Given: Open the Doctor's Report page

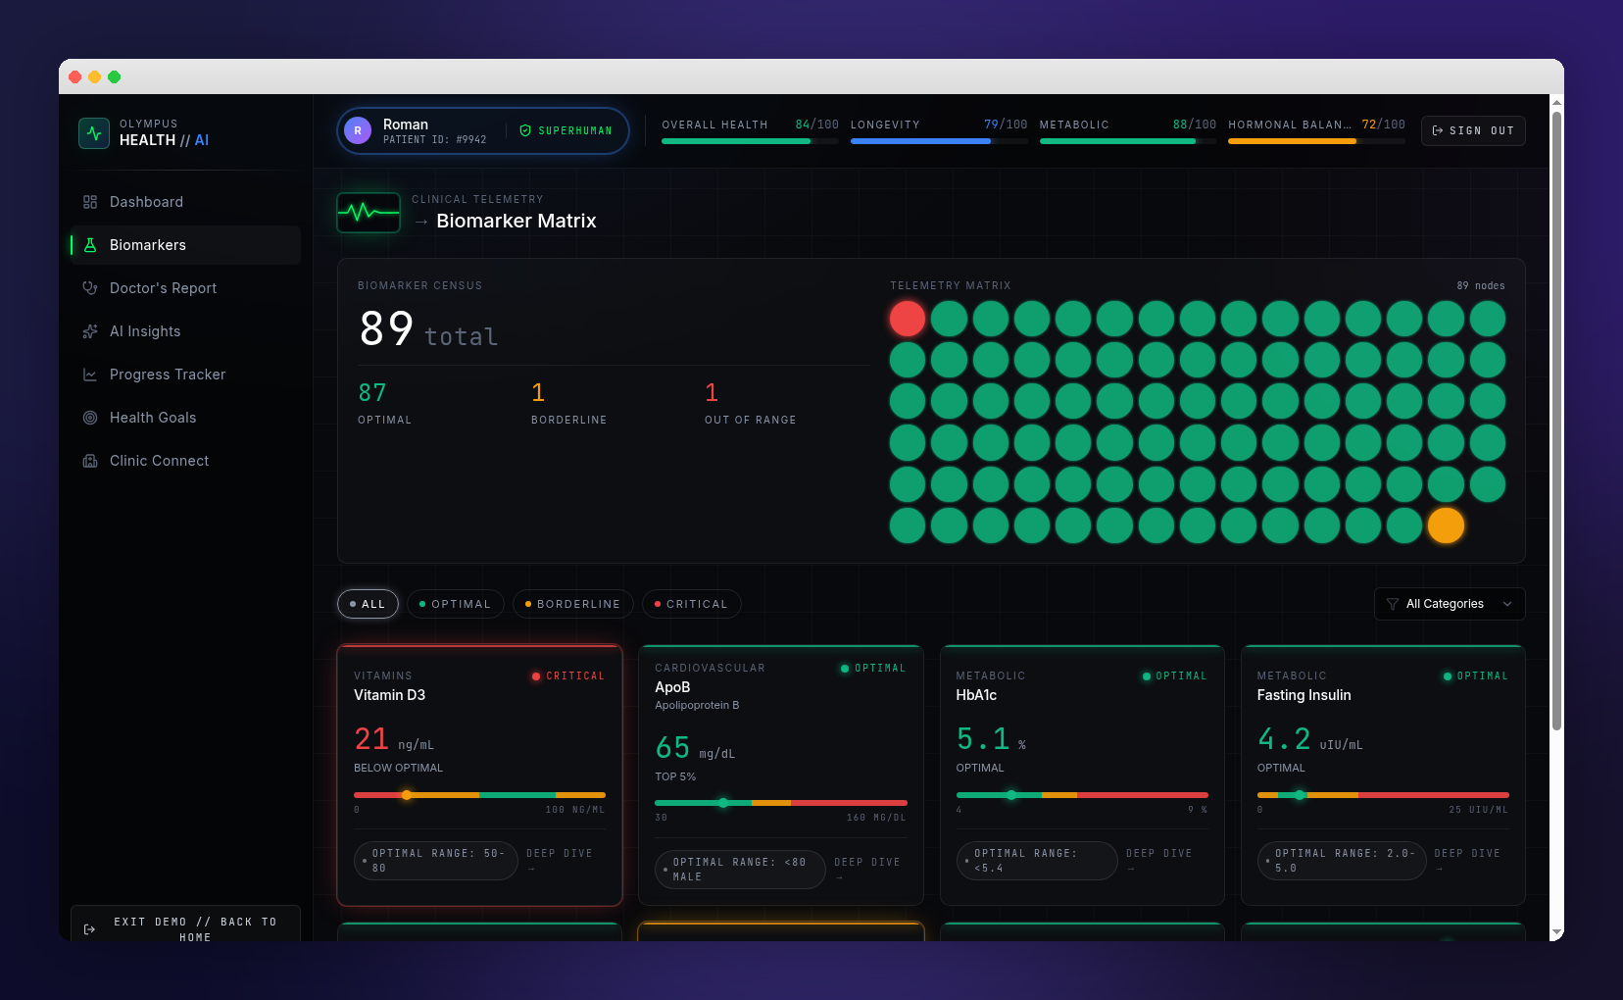Looking at the screenshot, I should click(x=185, y=288).
